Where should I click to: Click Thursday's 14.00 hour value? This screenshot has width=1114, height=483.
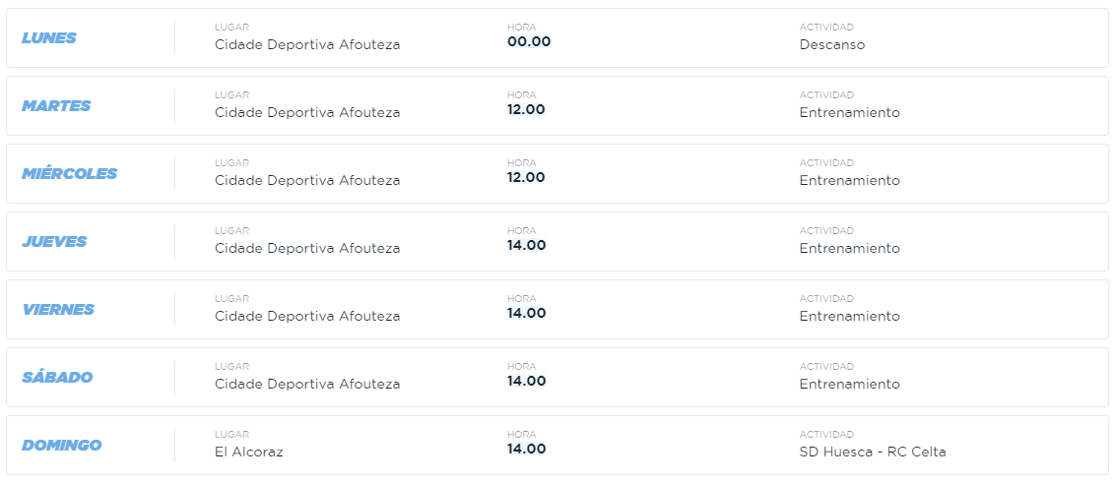pos(526,245)
